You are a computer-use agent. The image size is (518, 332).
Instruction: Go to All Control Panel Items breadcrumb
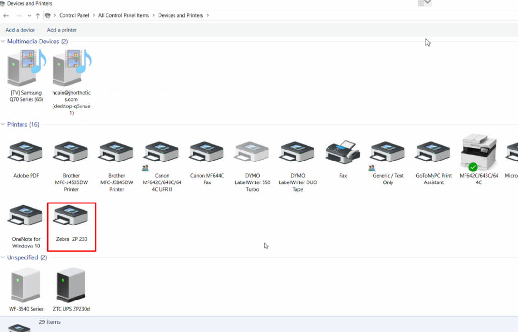[x=124, y=15]
